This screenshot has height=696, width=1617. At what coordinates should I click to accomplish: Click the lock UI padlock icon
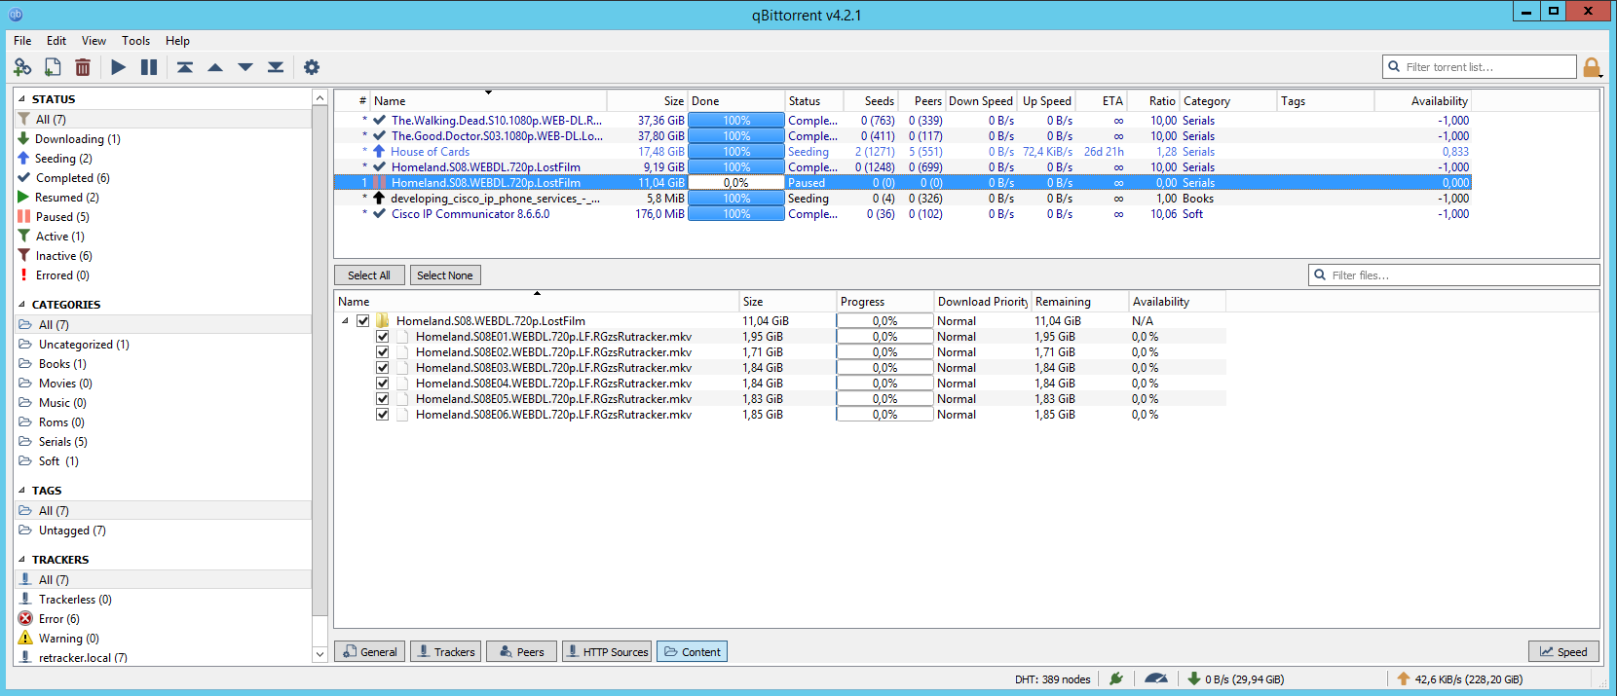pos(1592,67)
